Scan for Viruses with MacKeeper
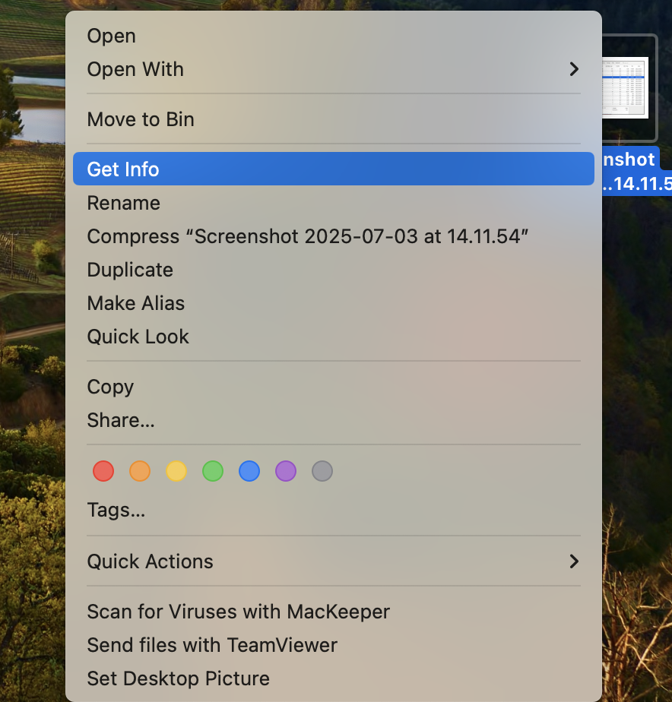Image resolution: width=672 pixels, height=702 pixels. tap(238, 612)
